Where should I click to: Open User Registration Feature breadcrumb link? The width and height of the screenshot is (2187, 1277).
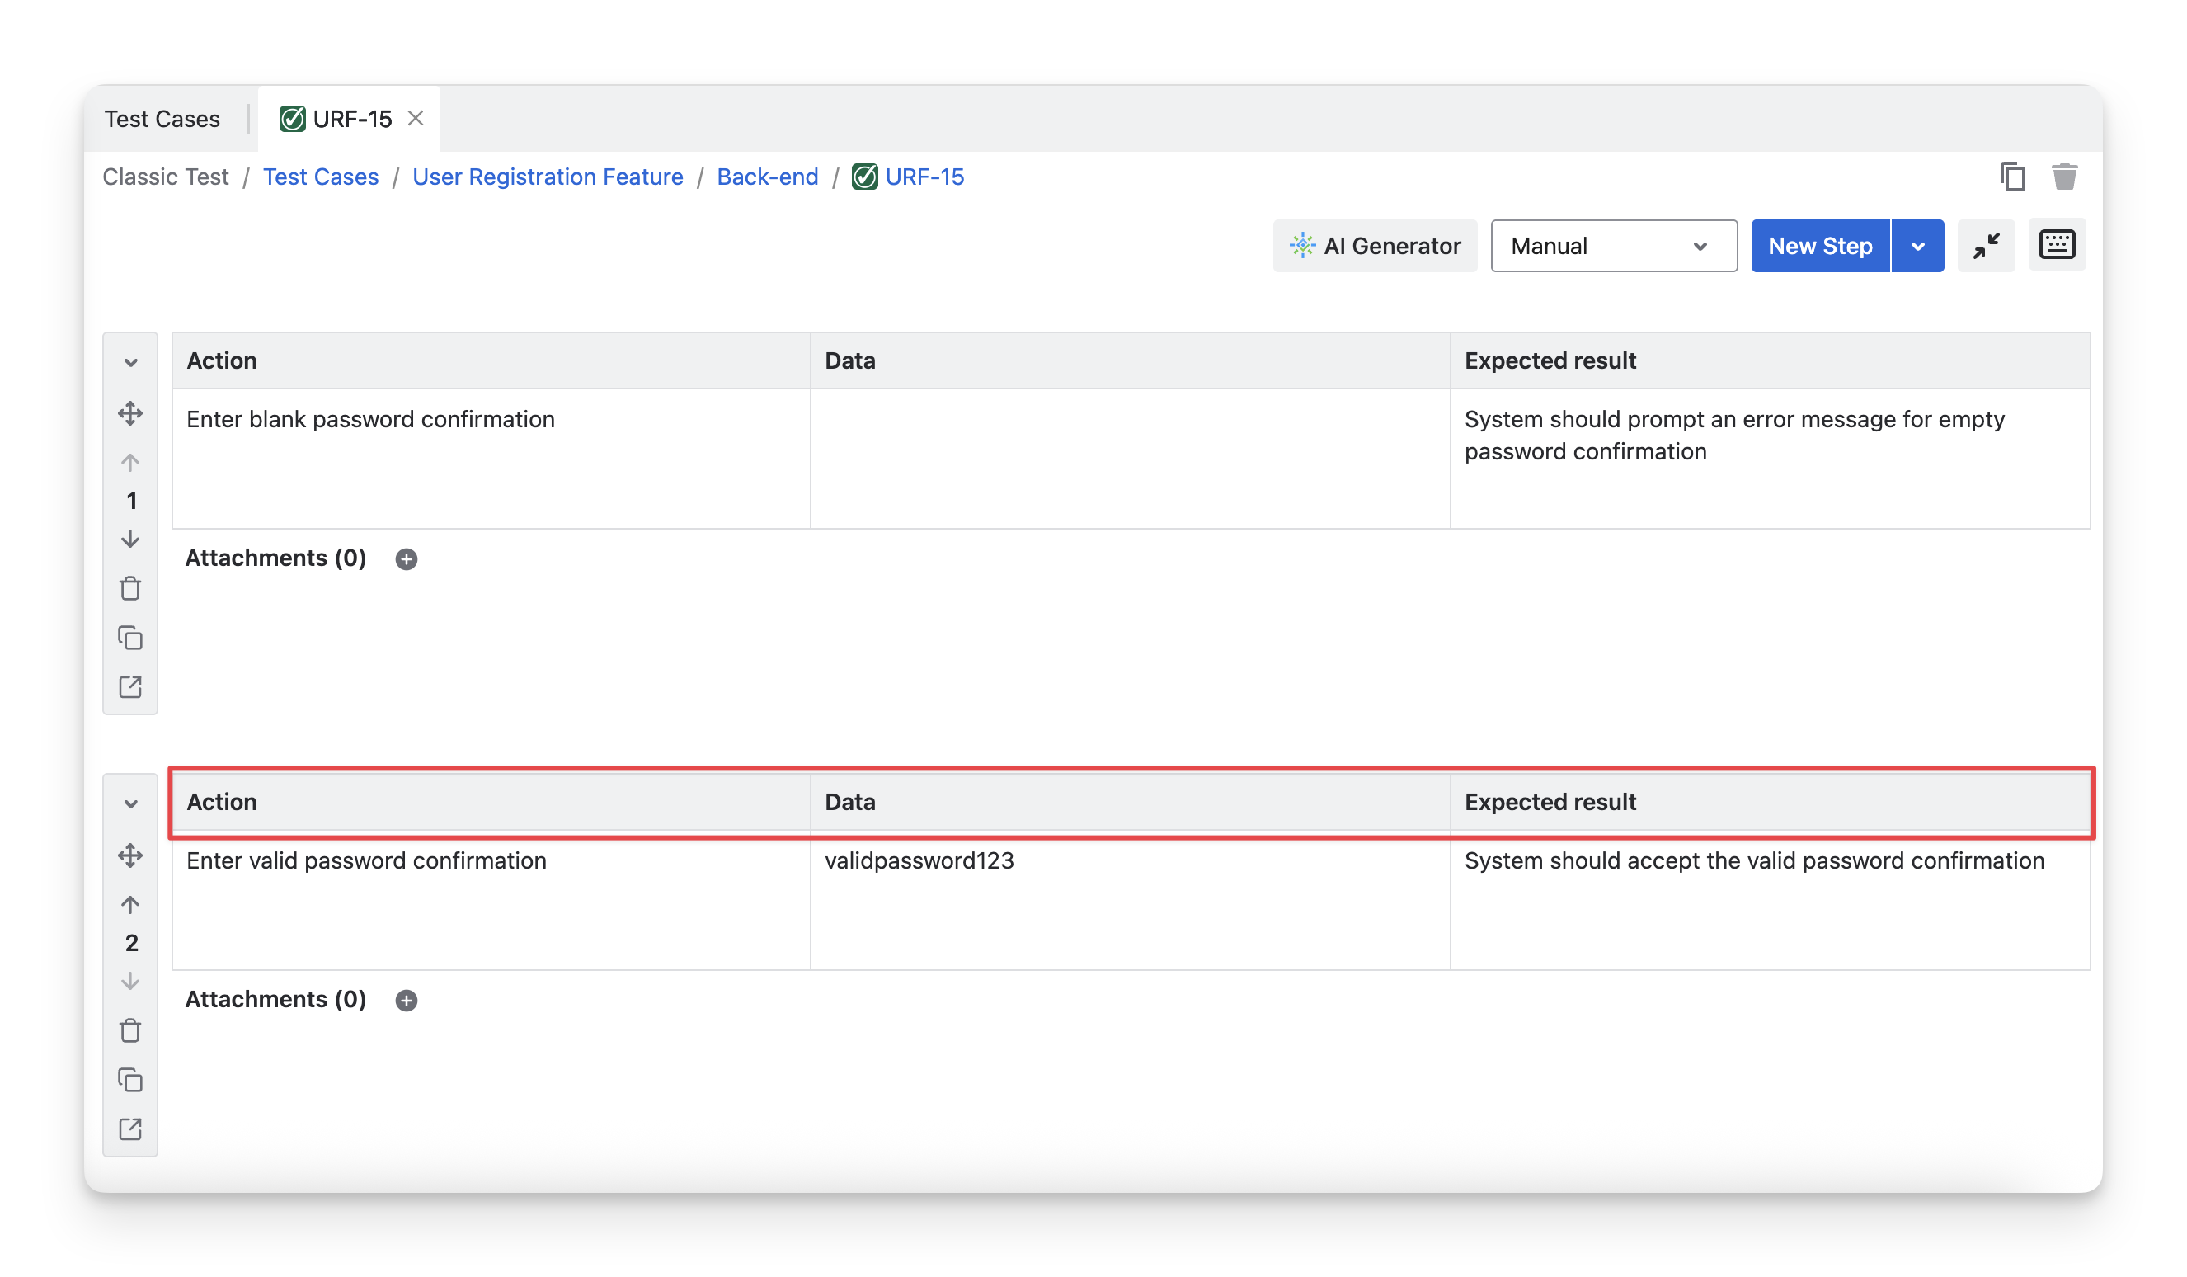click(548, 177)
